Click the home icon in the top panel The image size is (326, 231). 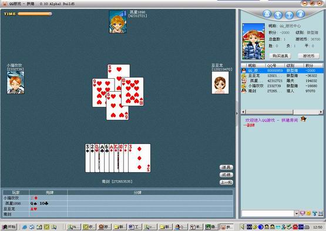pyautogui.click(x=267, y=14)
